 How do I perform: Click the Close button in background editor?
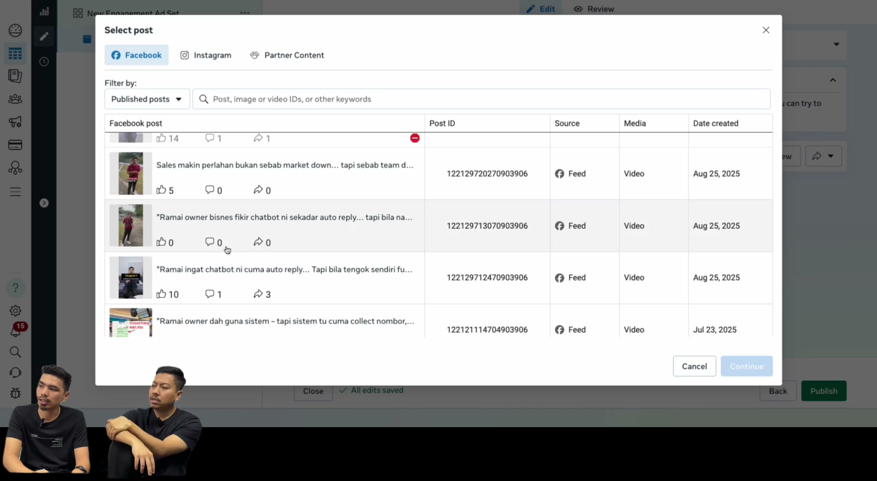tap(313, 391)
